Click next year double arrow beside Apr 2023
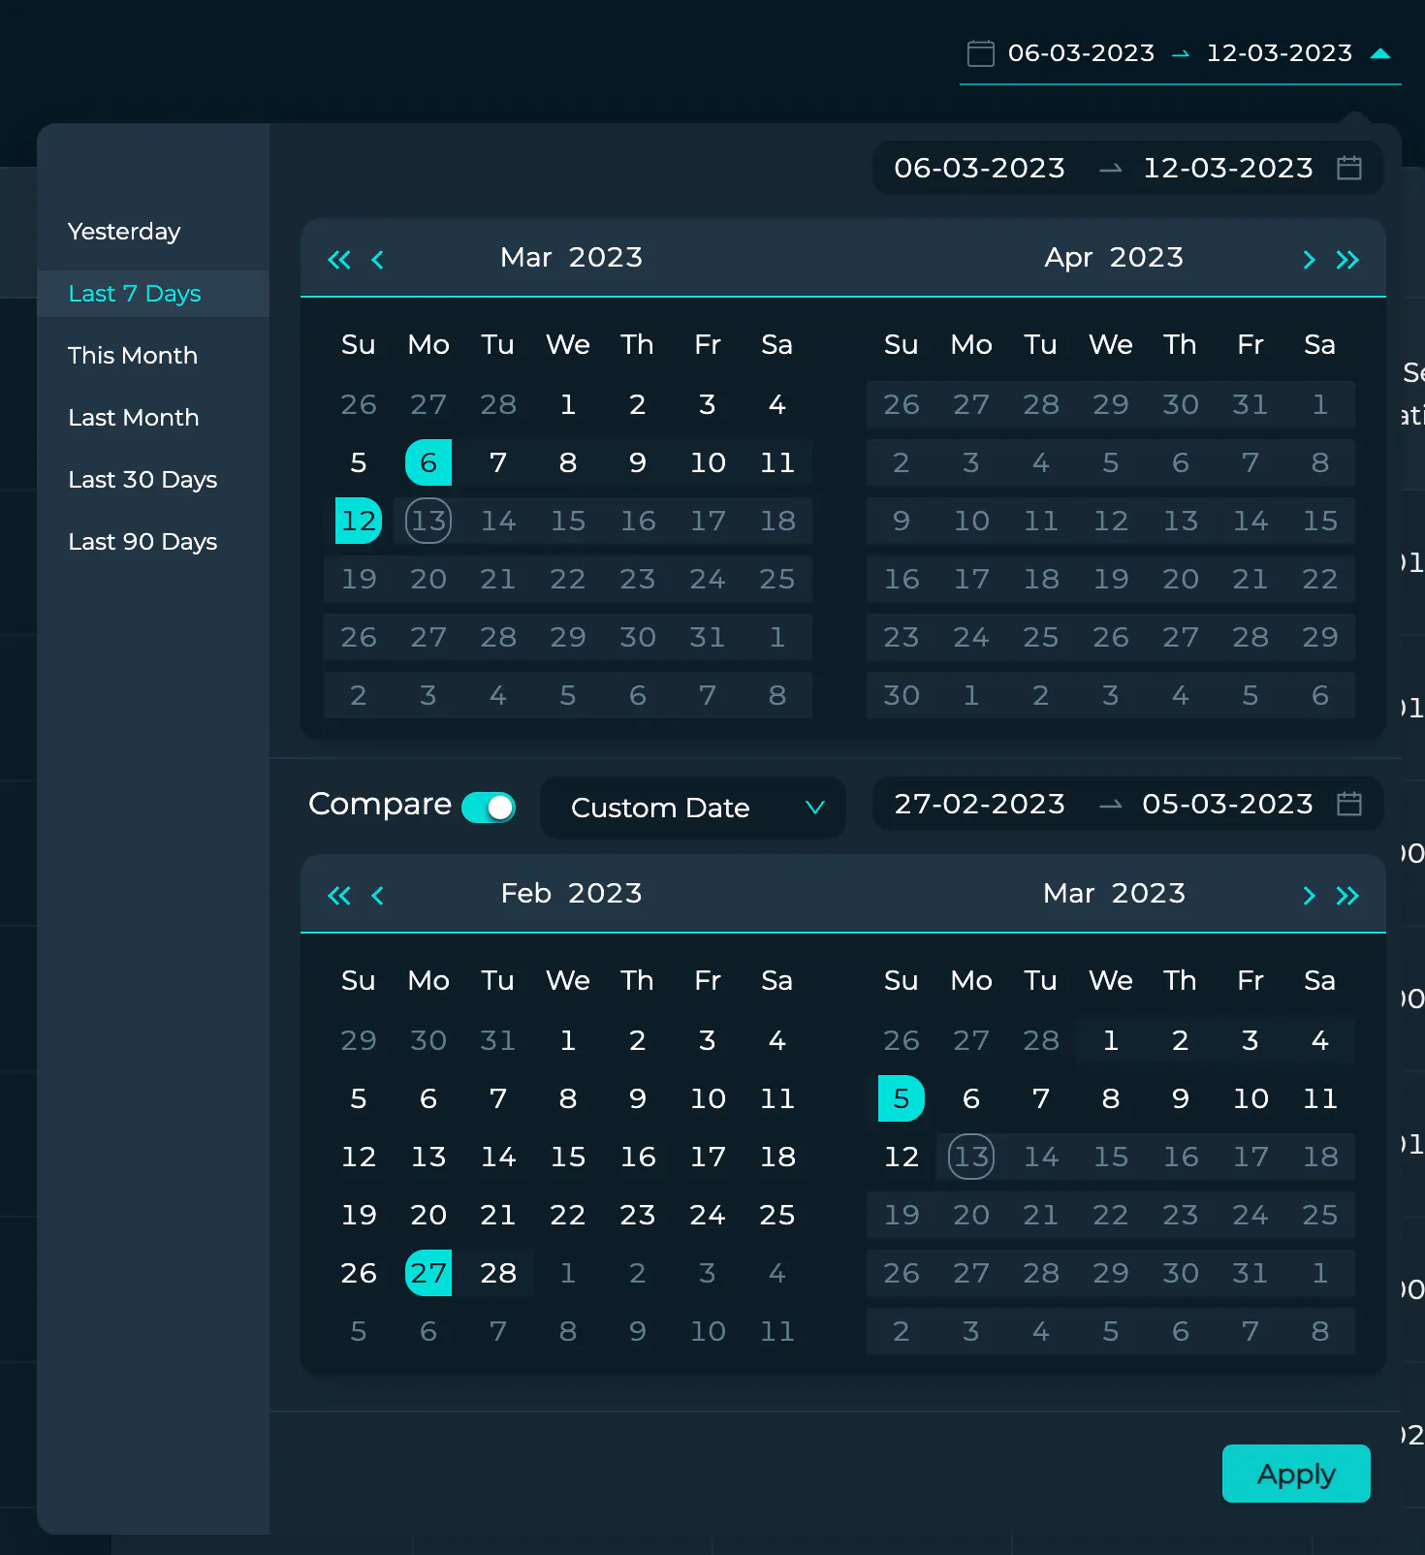Image resolution: width=1425 pixels, height=1555 pixels. click(1347, 260)
